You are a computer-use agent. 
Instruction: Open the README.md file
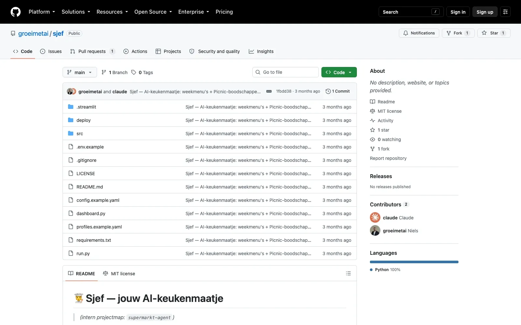pos(90,187)
